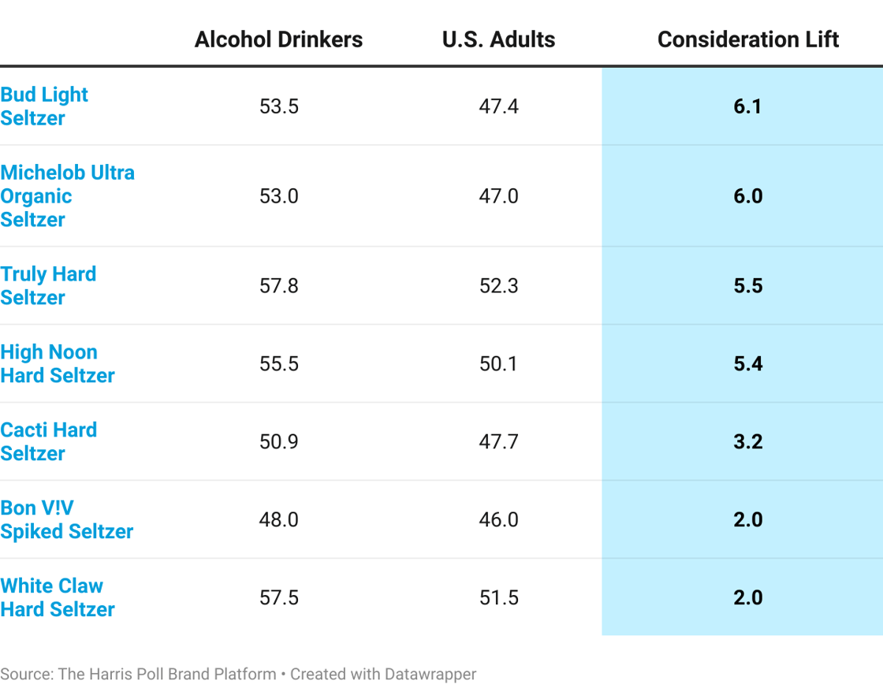883x684 pixels.
Task: Click the Bud Light Seltzer brand link
Action: [x=44, y=106]
